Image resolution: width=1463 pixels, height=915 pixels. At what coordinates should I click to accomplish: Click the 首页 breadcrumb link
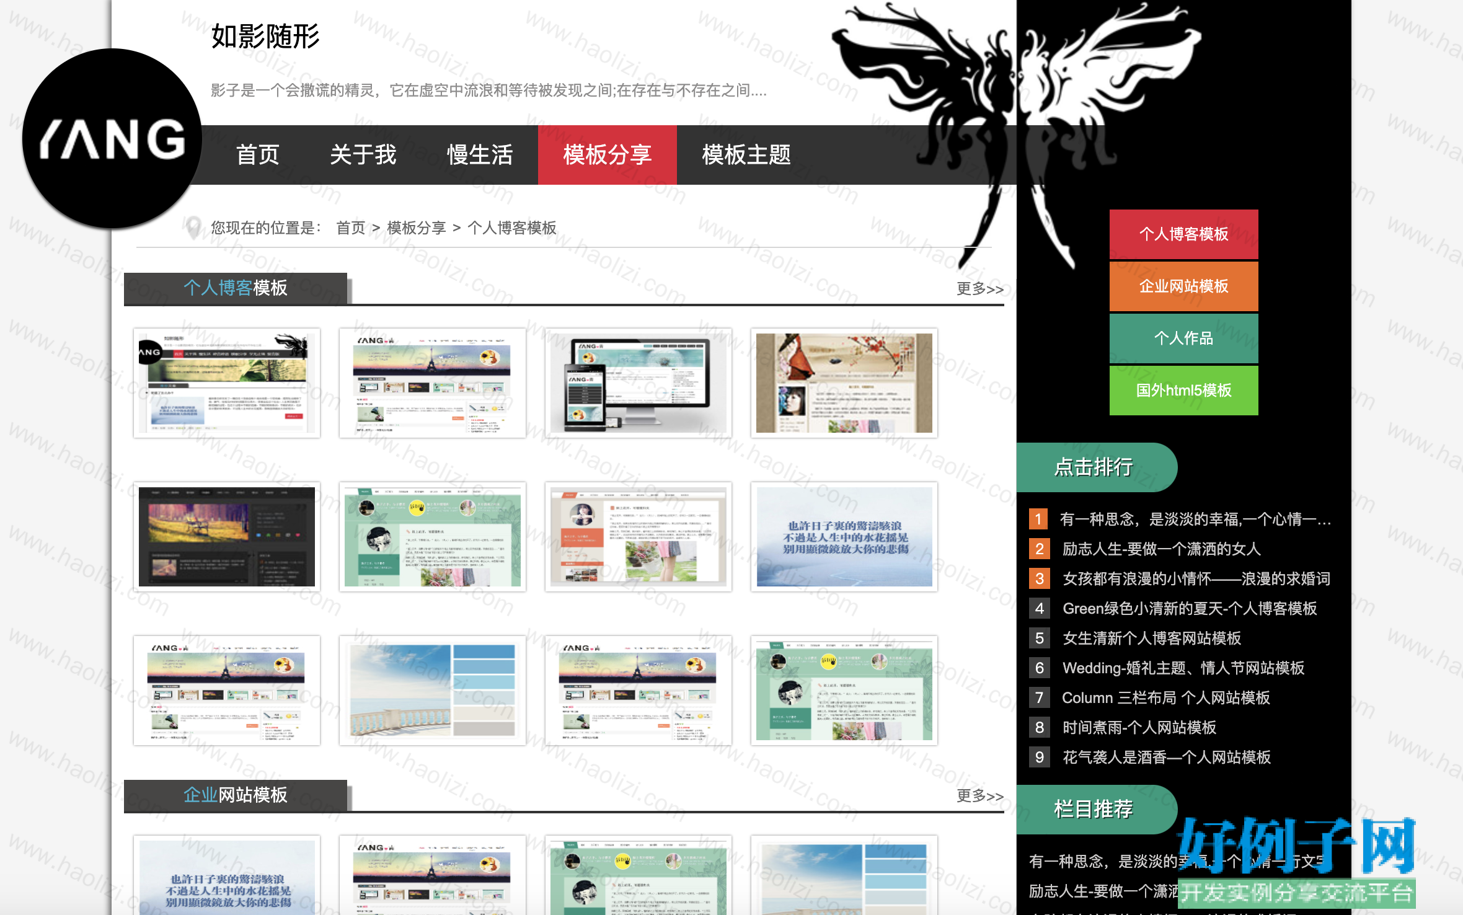(350, 228)
